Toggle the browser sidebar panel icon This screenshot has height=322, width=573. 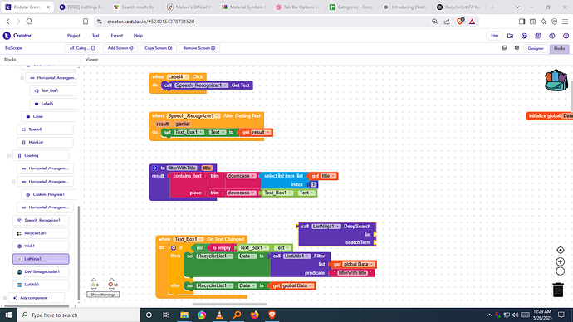pyautogui.click(x=522, y=22)
